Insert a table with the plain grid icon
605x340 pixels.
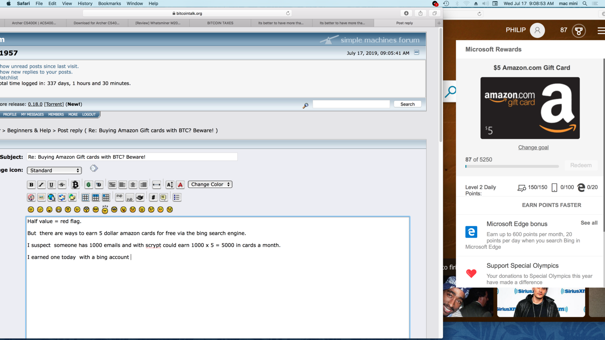pyautogui.click(x=85, y=197)
